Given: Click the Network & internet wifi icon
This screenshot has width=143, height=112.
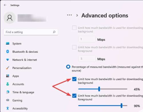Looking at the screenshot, I should pyautogui.click(x=8, y=60).
